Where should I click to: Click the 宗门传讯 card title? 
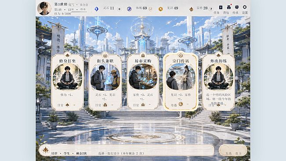click(181, 61)
